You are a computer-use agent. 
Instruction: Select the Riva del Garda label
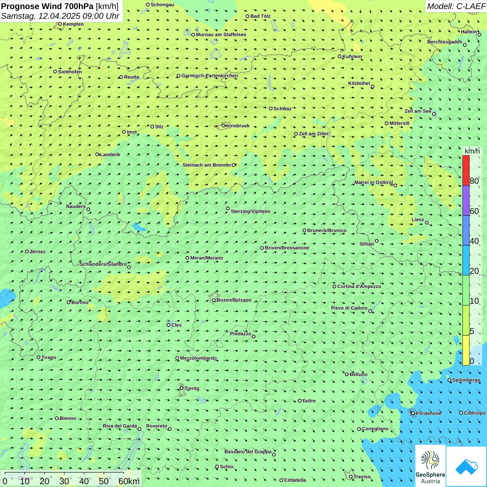(x=120, y=426)
